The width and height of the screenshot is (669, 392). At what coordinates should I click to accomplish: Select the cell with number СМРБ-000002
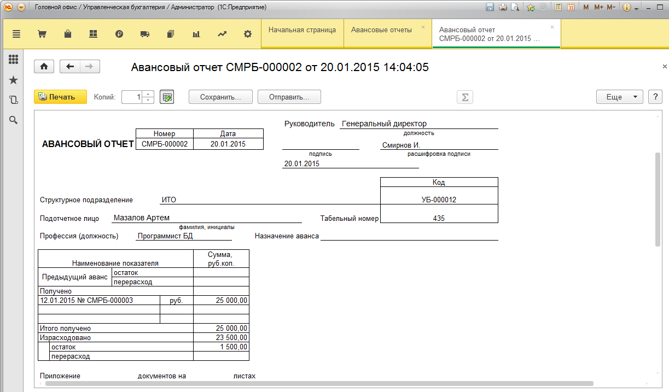tap(165, 144)
